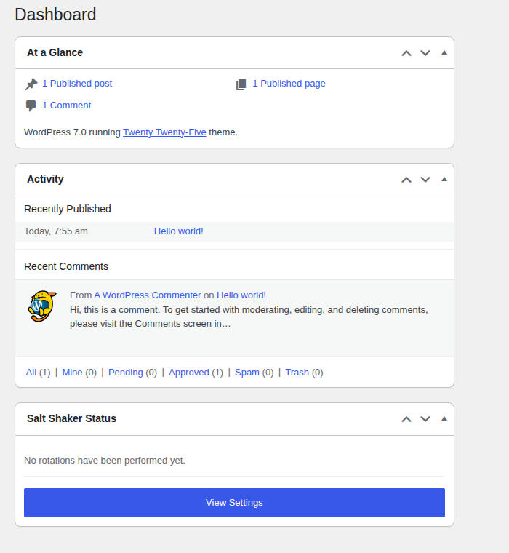Click the pages icon beside Published page
Image resolution: width=509 pixels, height=553 pixels.
(241, 84)
